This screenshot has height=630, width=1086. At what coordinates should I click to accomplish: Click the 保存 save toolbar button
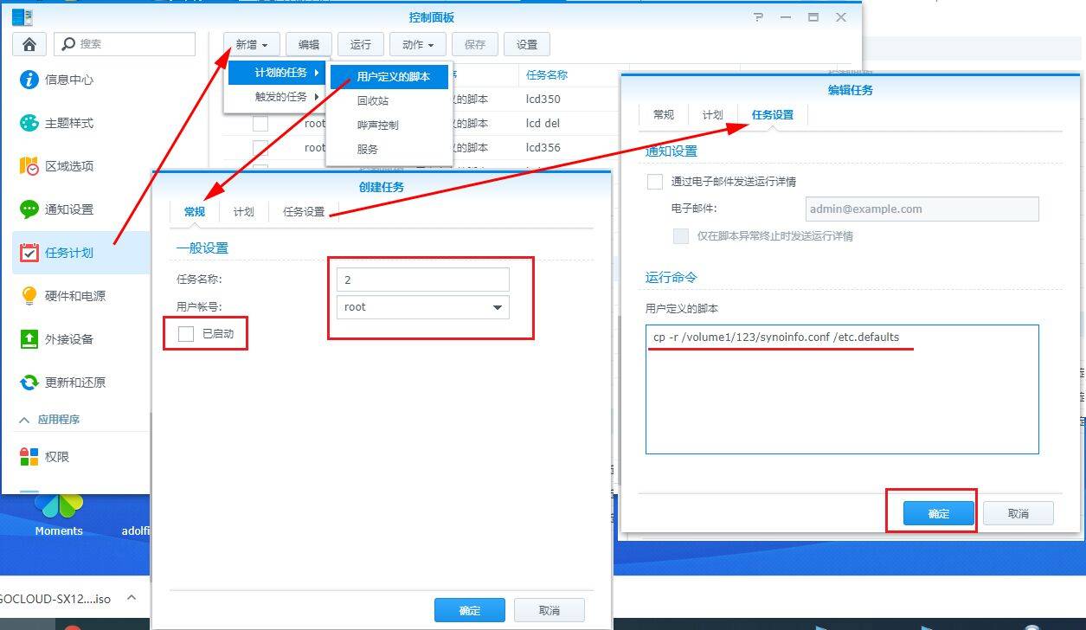475,45
